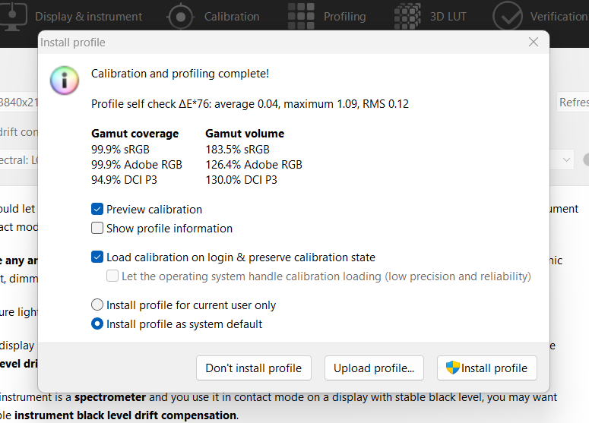Click the Verification checkmark icon
This screenshot has height=423, width=589.
pyautogui.click(x=508, y=15)
